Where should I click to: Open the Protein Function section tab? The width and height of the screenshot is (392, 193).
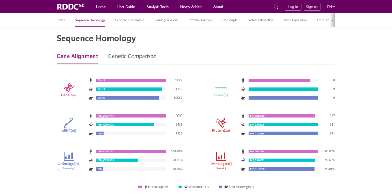tap(200, 20)
